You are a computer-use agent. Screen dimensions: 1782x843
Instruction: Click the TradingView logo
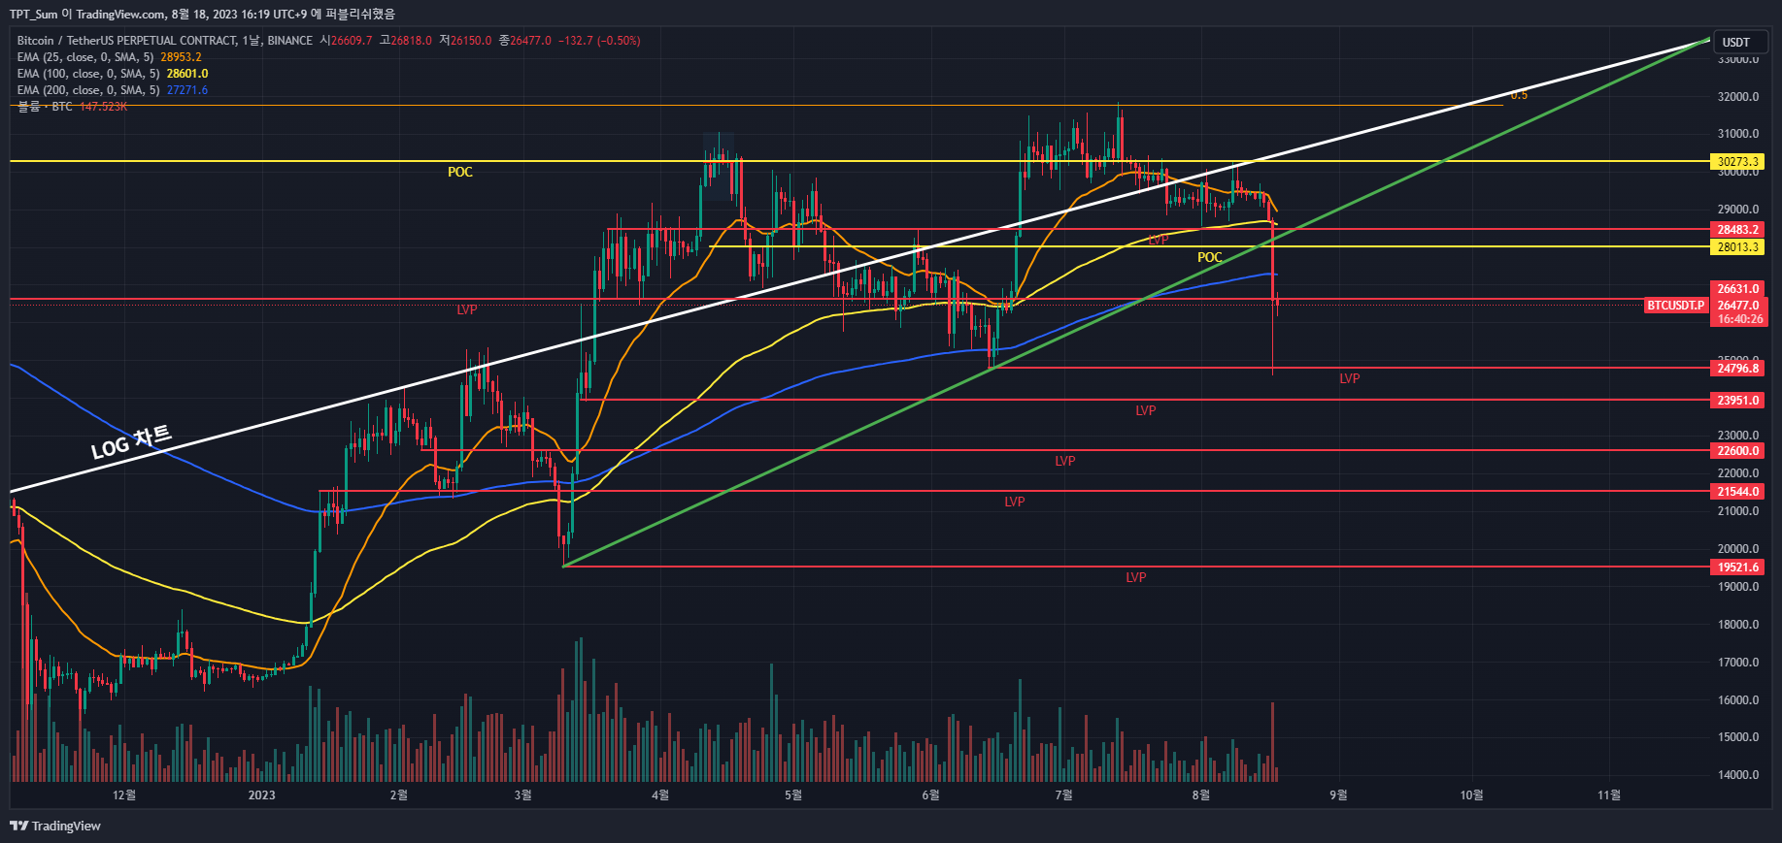(x=55, y=826)
